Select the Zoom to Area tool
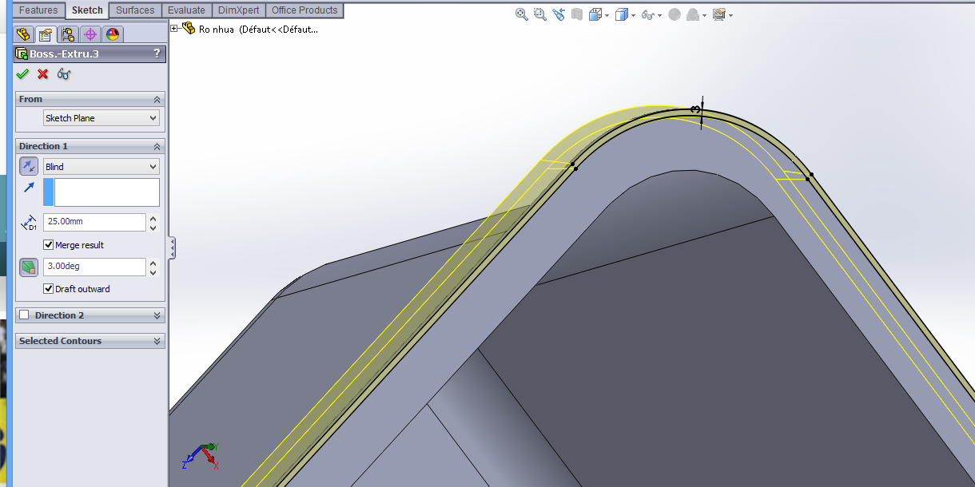The width and height of the screenshot is (975, 487). 539,14
